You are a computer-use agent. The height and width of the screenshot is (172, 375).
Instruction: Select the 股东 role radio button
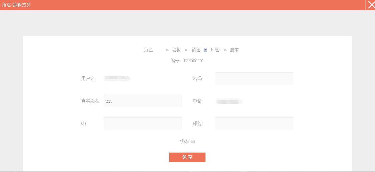click(x=225, y=50)
